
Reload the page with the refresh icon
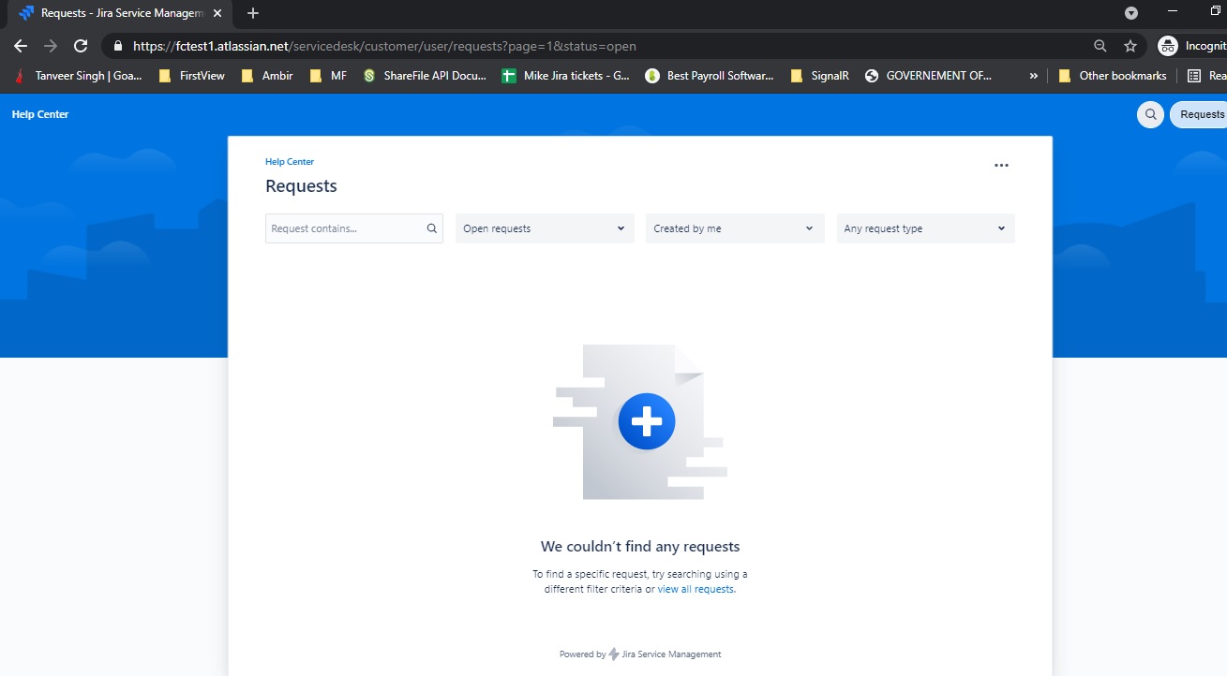(x=81, y=46)
